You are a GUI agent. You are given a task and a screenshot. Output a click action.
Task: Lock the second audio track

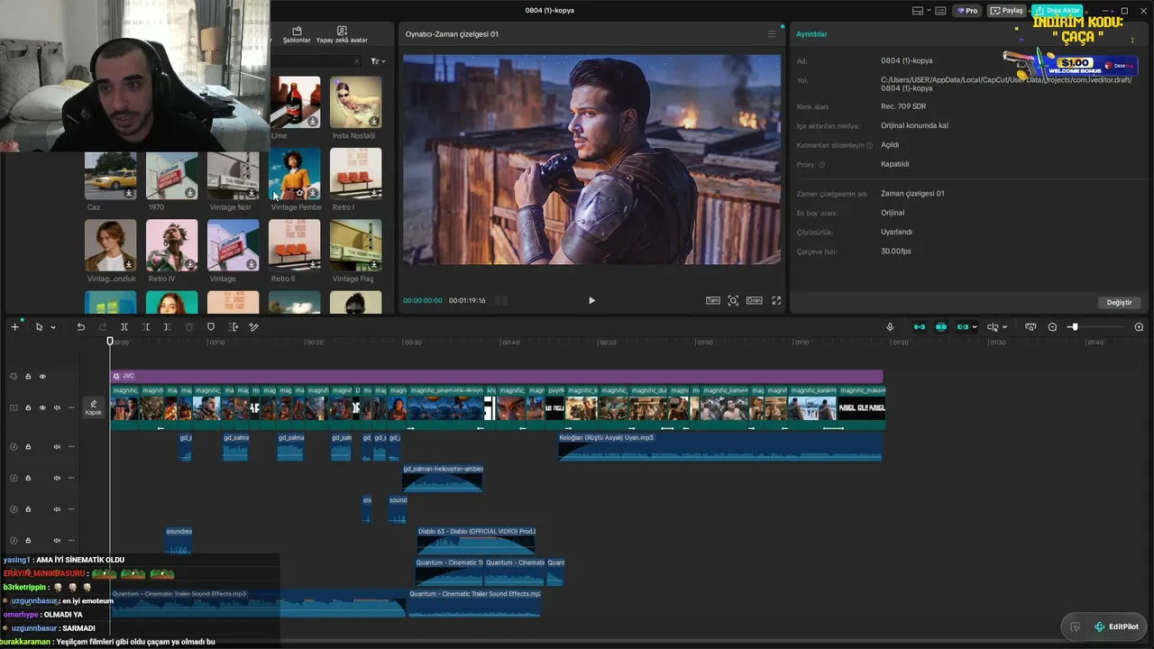click(x=28, y=478)
